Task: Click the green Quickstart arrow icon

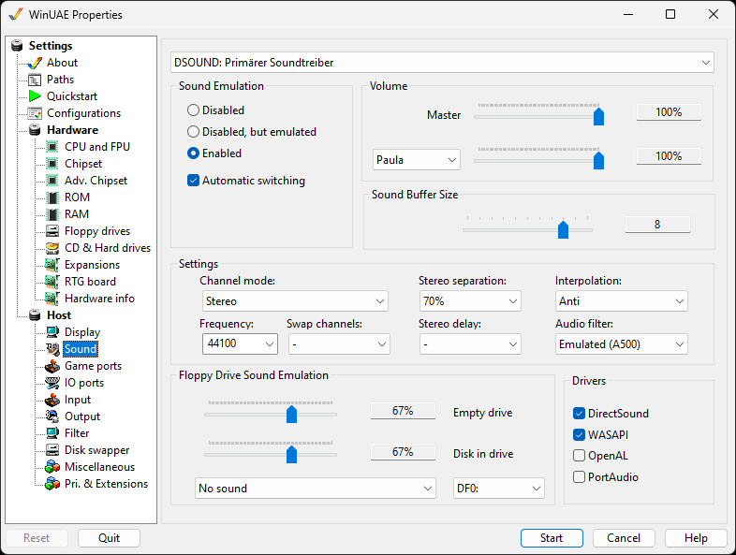Action: pyautogui.click(x=35, y=96)
